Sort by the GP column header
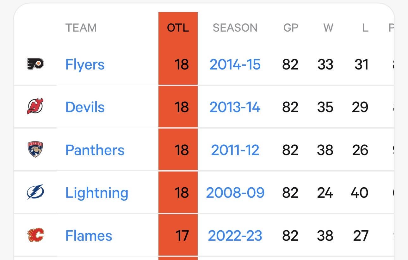Screen dimensions: 408x260 (x=291, y=28)
